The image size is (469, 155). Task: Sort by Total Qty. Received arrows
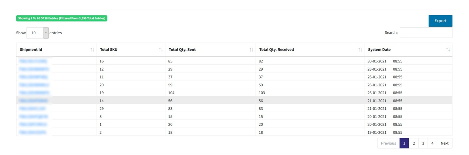360,50
